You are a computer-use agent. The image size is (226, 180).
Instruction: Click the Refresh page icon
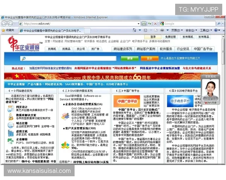pyautogui.click(x=150, y=24)
